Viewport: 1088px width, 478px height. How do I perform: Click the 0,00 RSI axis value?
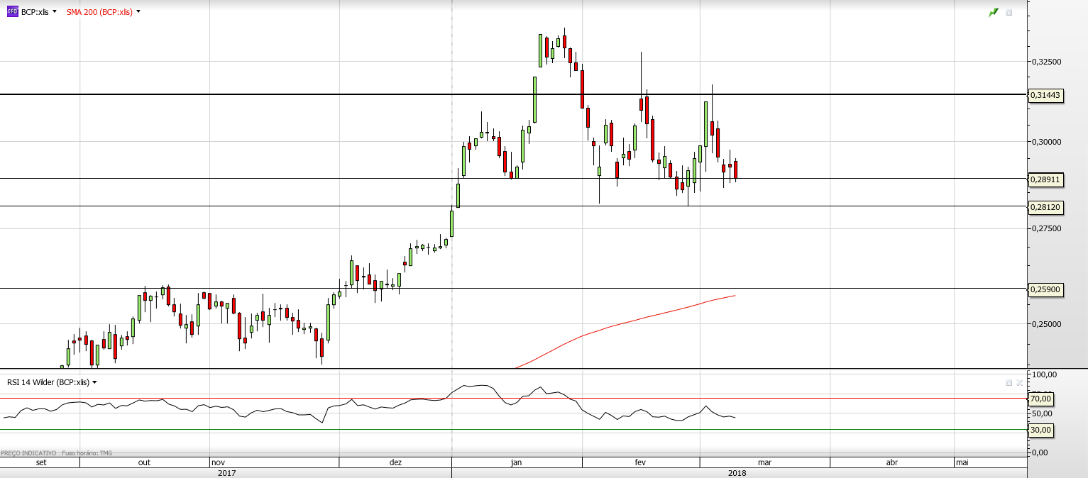tap(1040, 452)
